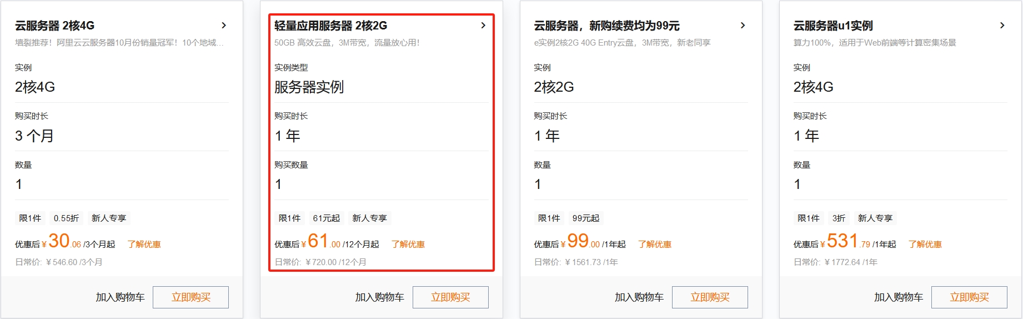Open the 云服务器u1实例 card arrow

[1002, 26]
